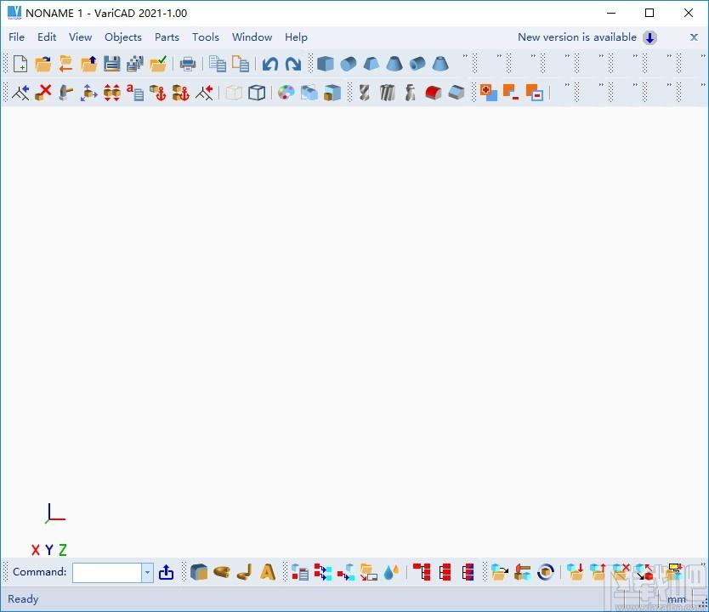Open the Parts menu
This screenshot has width=709, height=612.
point(167,37)
